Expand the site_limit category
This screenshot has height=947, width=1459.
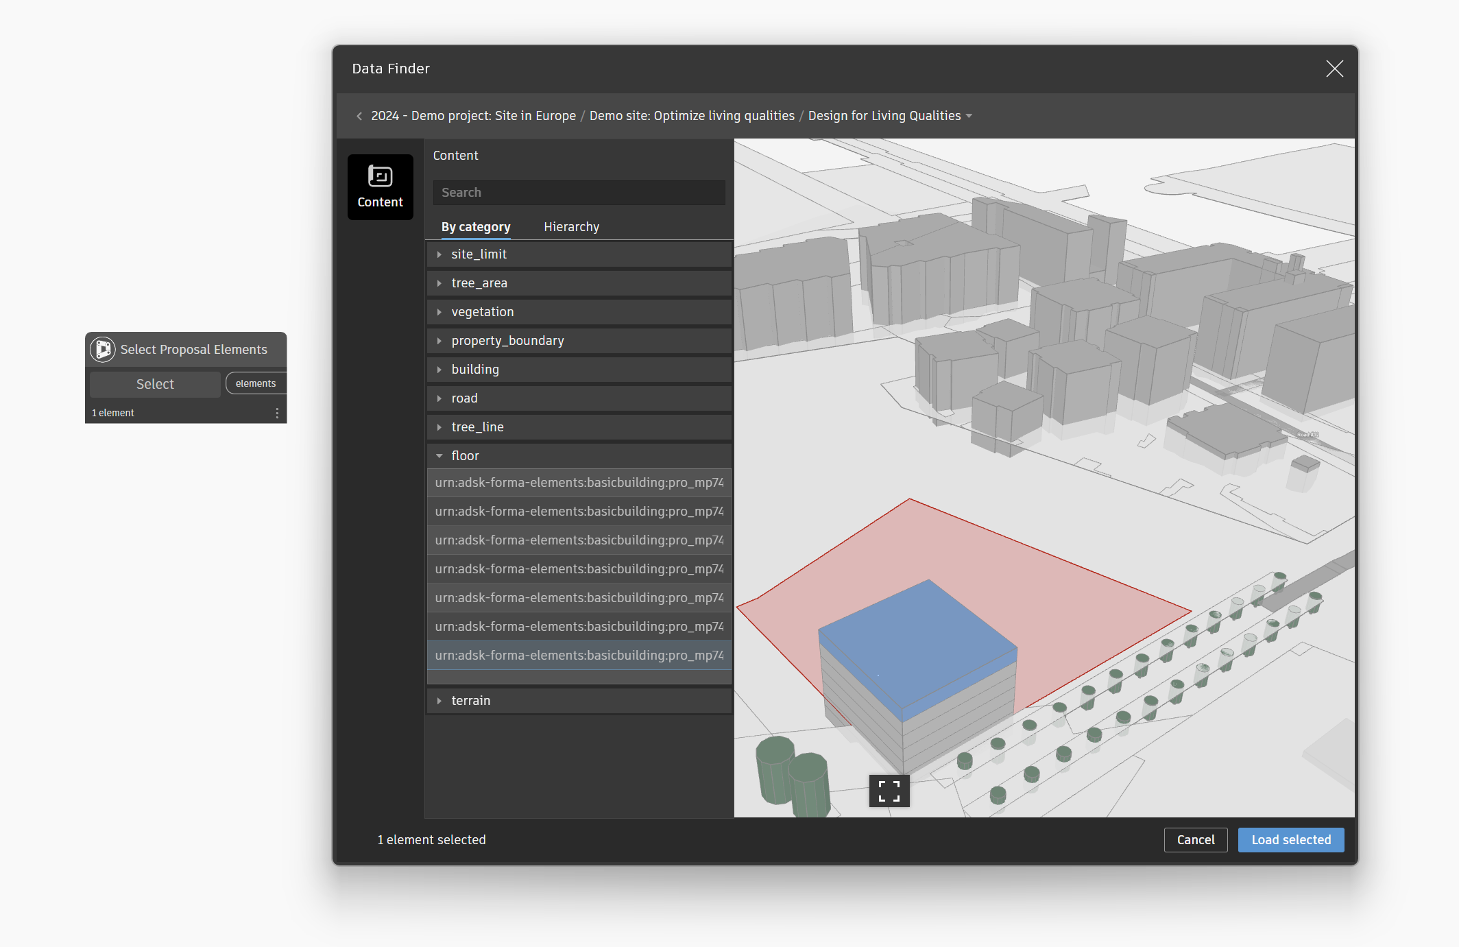(x=439, y=254)
